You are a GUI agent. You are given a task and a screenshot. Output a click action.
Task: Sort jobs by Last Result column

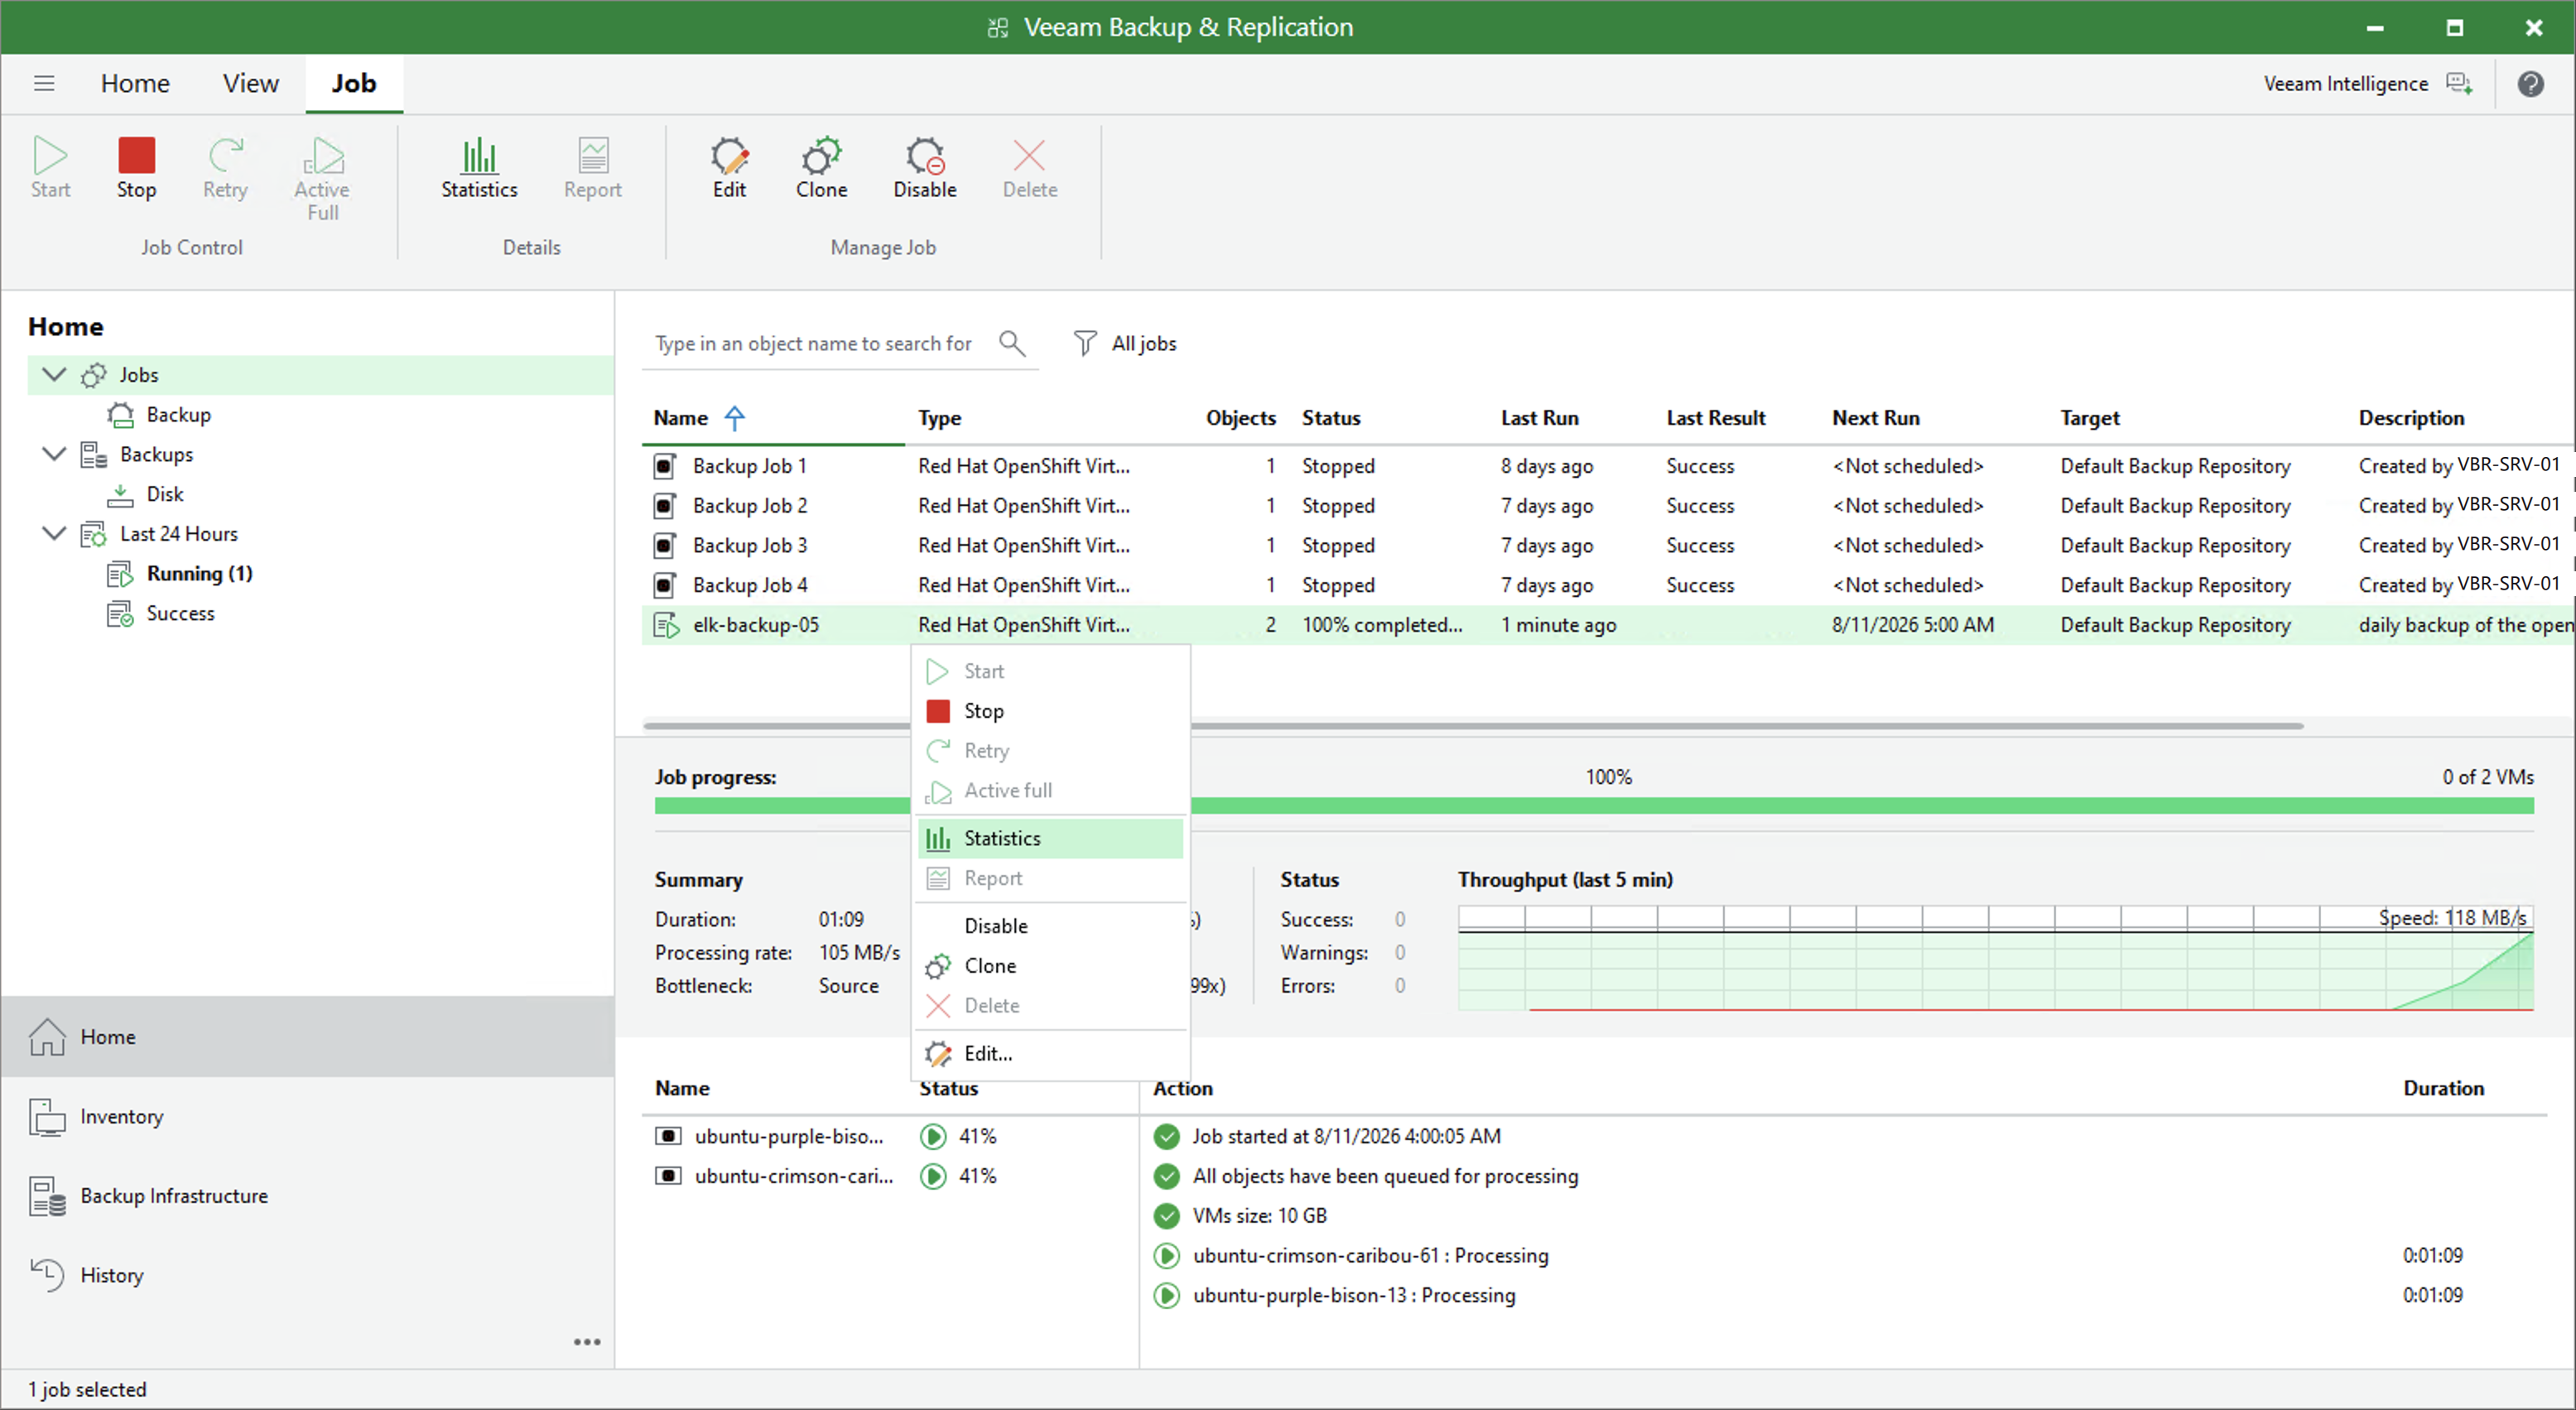coord(1716,418)
